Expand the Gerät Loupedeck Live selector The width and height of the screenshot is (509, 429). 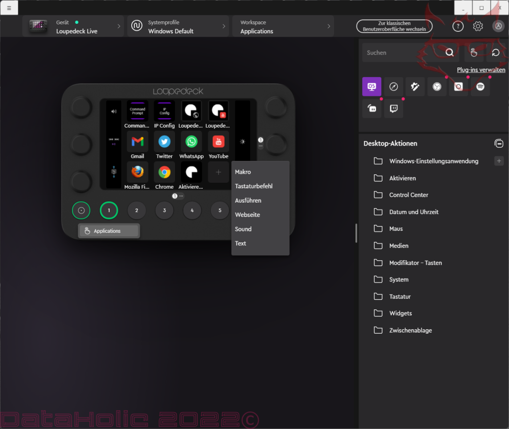[x=74, y=26]
